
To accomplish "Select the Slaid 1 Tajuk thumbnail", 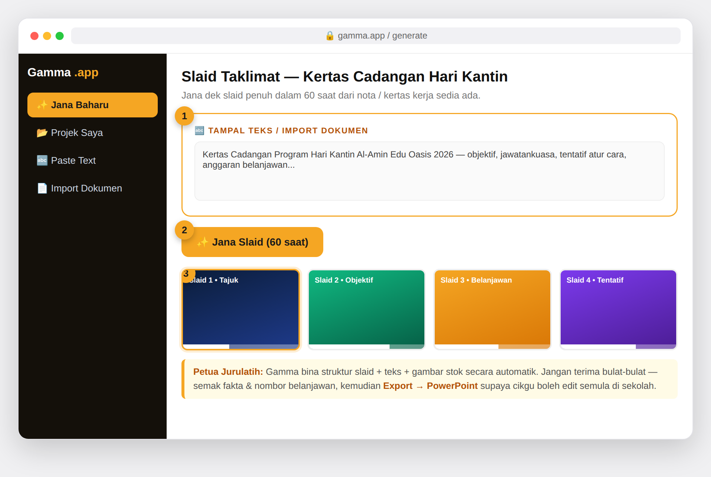I will [x=241, y=310].
